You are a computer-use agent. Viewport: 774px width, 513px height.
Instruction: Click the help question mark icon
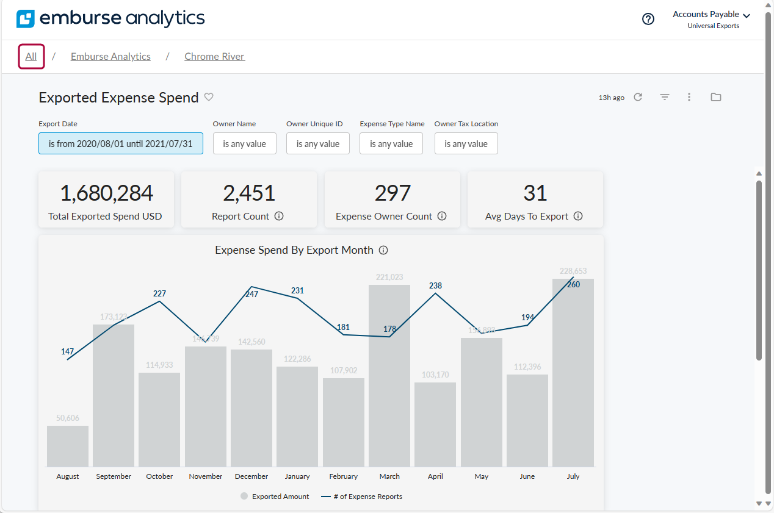648,19
